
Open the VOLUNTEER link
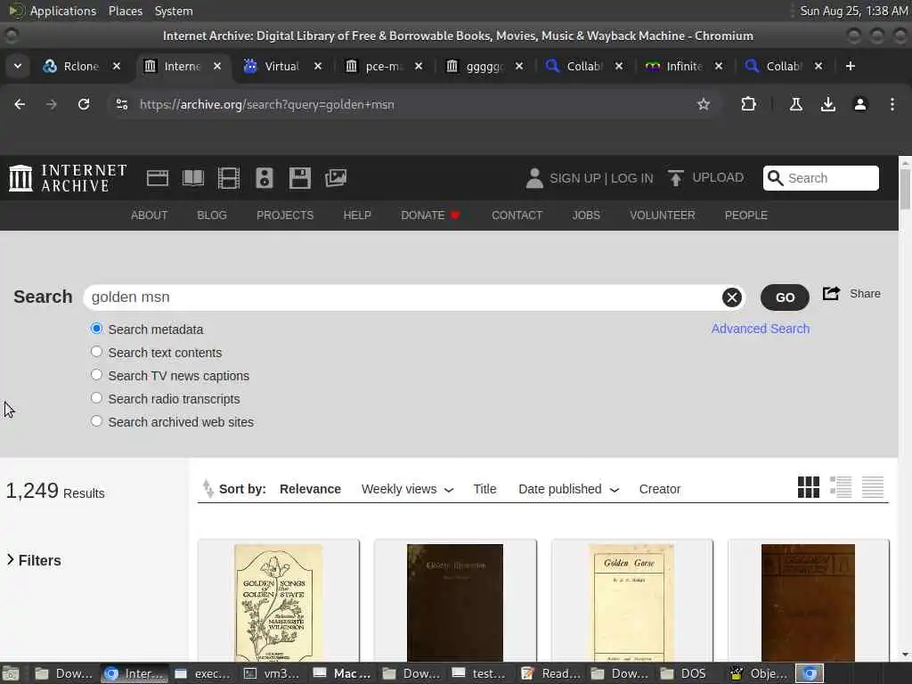coord(662,216)
